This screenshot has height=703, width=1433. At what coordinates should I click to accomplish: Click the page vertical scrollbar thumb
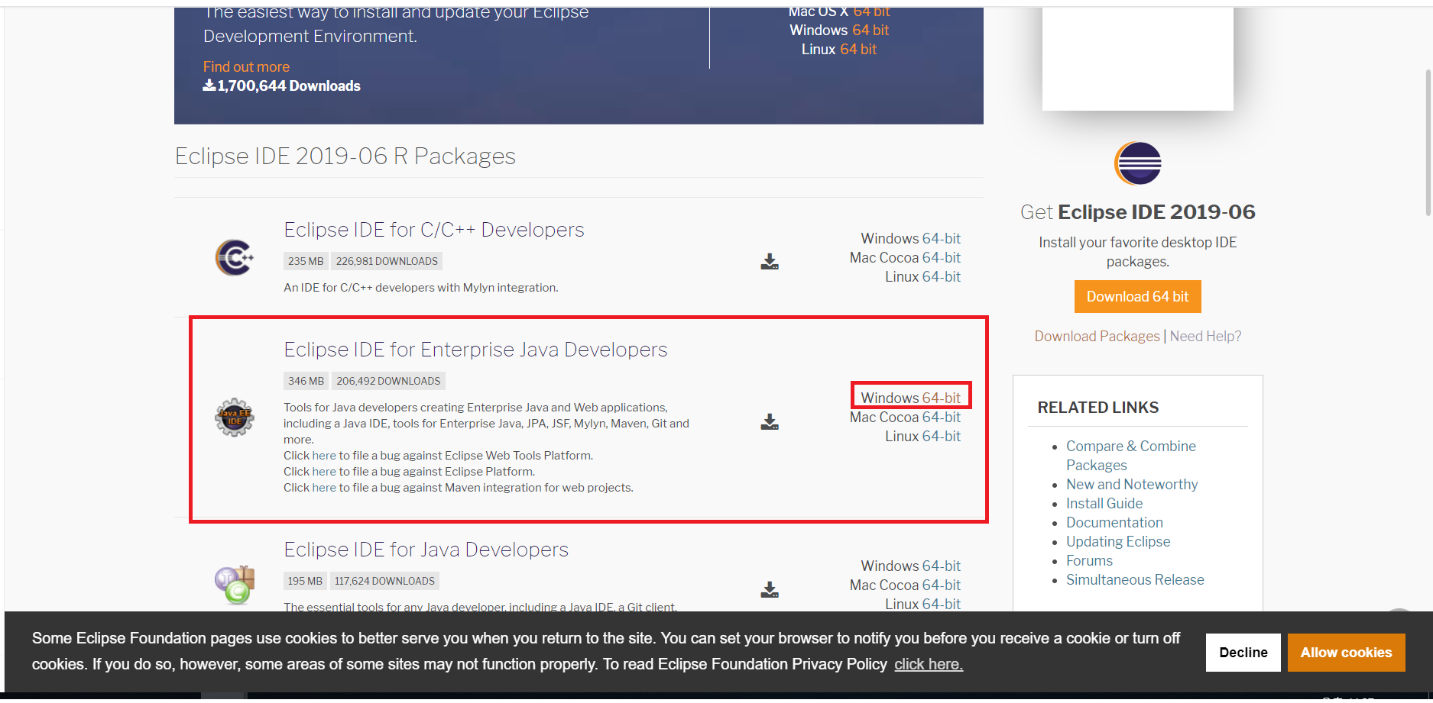click(1428, 143)
